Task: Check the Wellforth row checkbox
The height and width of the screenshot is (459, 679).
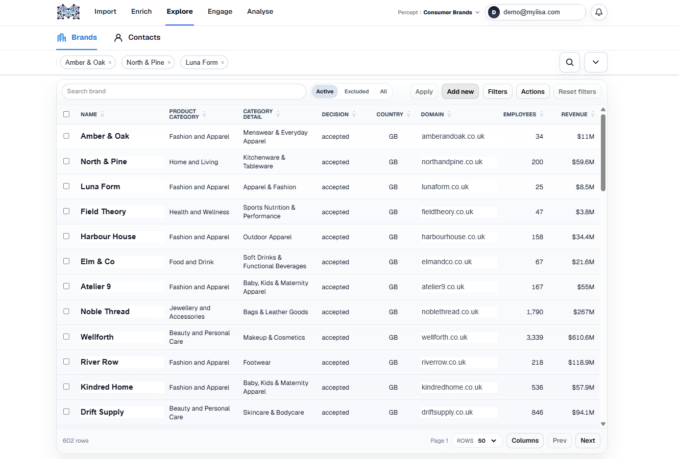Action: click(x=66, y=337)
